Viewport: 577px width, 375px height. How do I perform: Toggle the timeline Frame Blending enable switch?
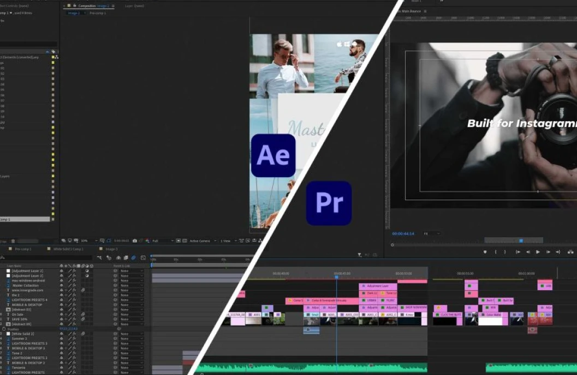click(x=126, y=258)
